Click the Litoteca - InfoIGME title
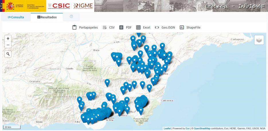The width and height of the screenshot is (268, 131). click(x=235, y=6)
